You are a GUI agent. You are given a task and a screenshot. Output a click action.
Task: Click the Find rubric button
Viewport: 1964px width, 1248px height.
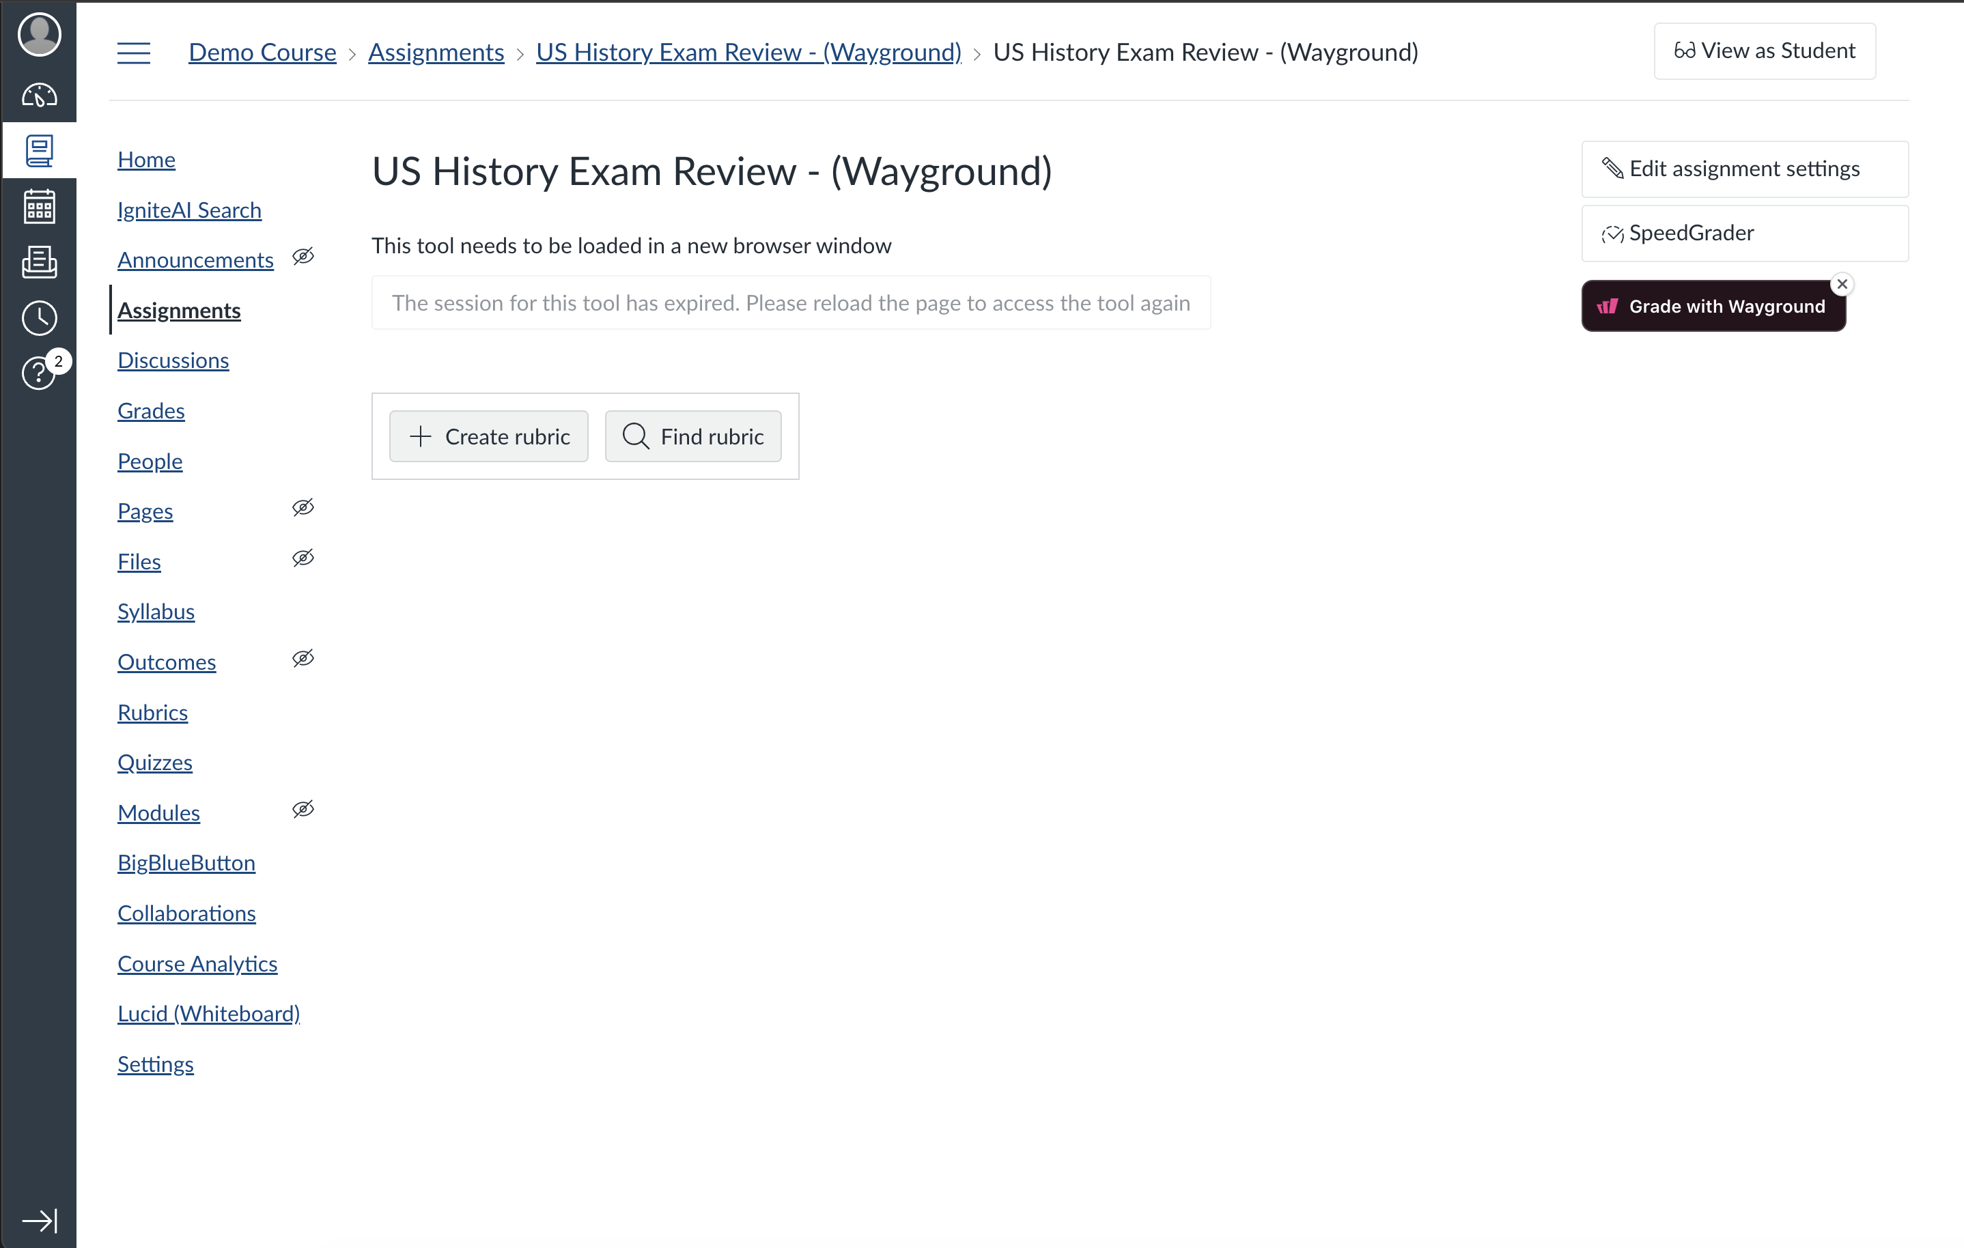tap(693, 437)
